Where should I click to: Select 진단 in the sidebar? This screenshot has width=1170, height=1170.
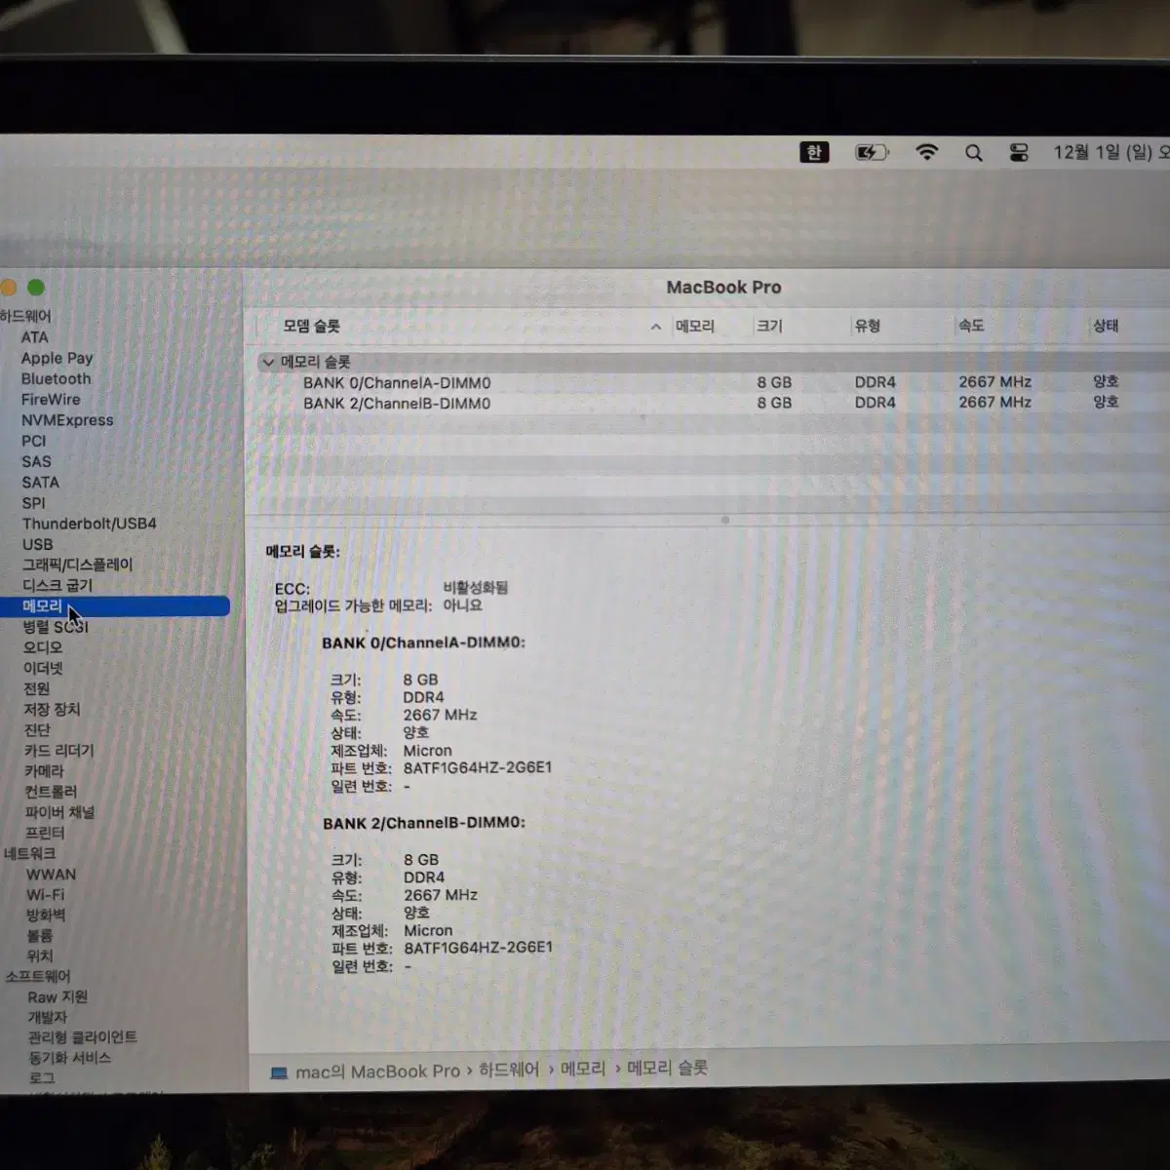37,729
